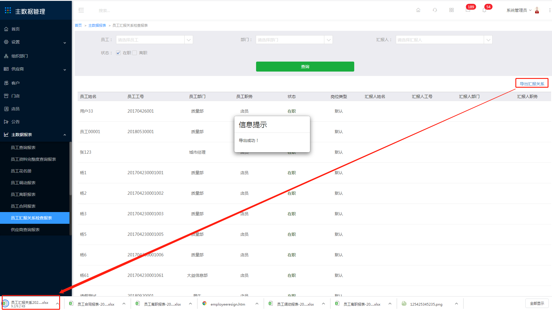Image resolution: width=552 pixels, height=310 pixels.
Task: Open options caret for 员工合同报表 download
Action: pos(124,304)
